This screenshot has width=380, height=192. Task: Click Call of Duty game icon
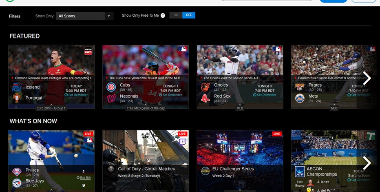coord(111,169)
